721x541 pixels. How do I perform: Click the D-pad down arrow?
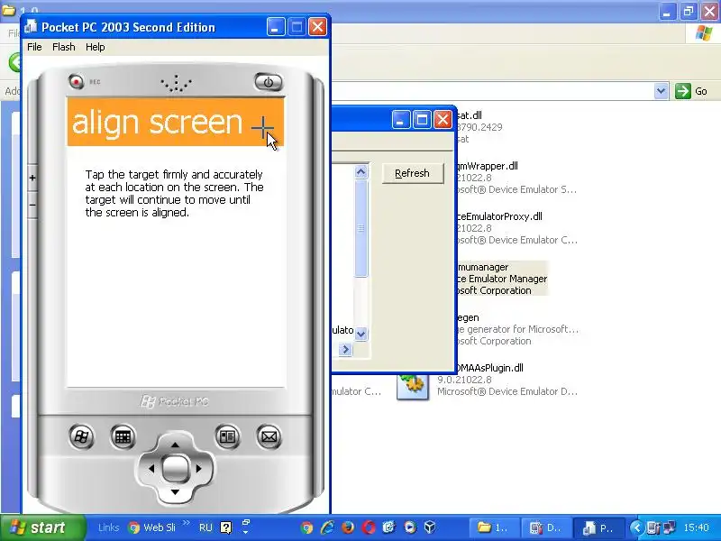175,492
